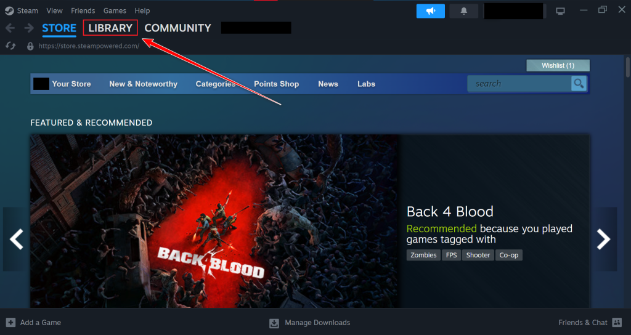Open News link in store nav
The width and height of the screenshot is (631, 335).
click(x=328, y=84)
